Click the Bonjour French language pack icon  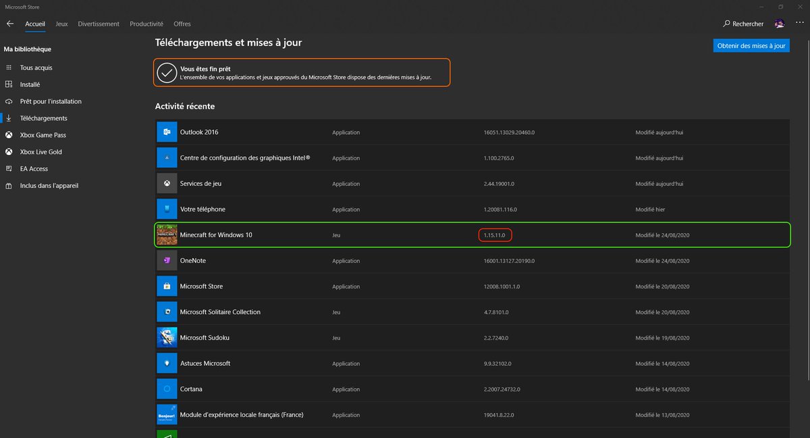[x=167, y=414]
